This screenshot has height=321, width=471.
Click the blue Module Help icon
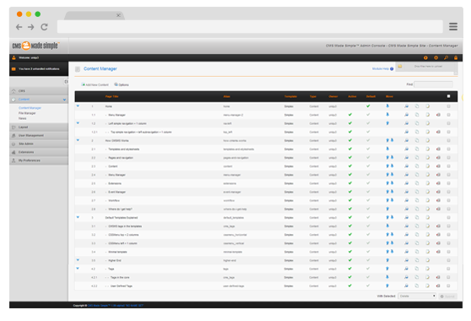pyautogui.click(x=392, y=68)
